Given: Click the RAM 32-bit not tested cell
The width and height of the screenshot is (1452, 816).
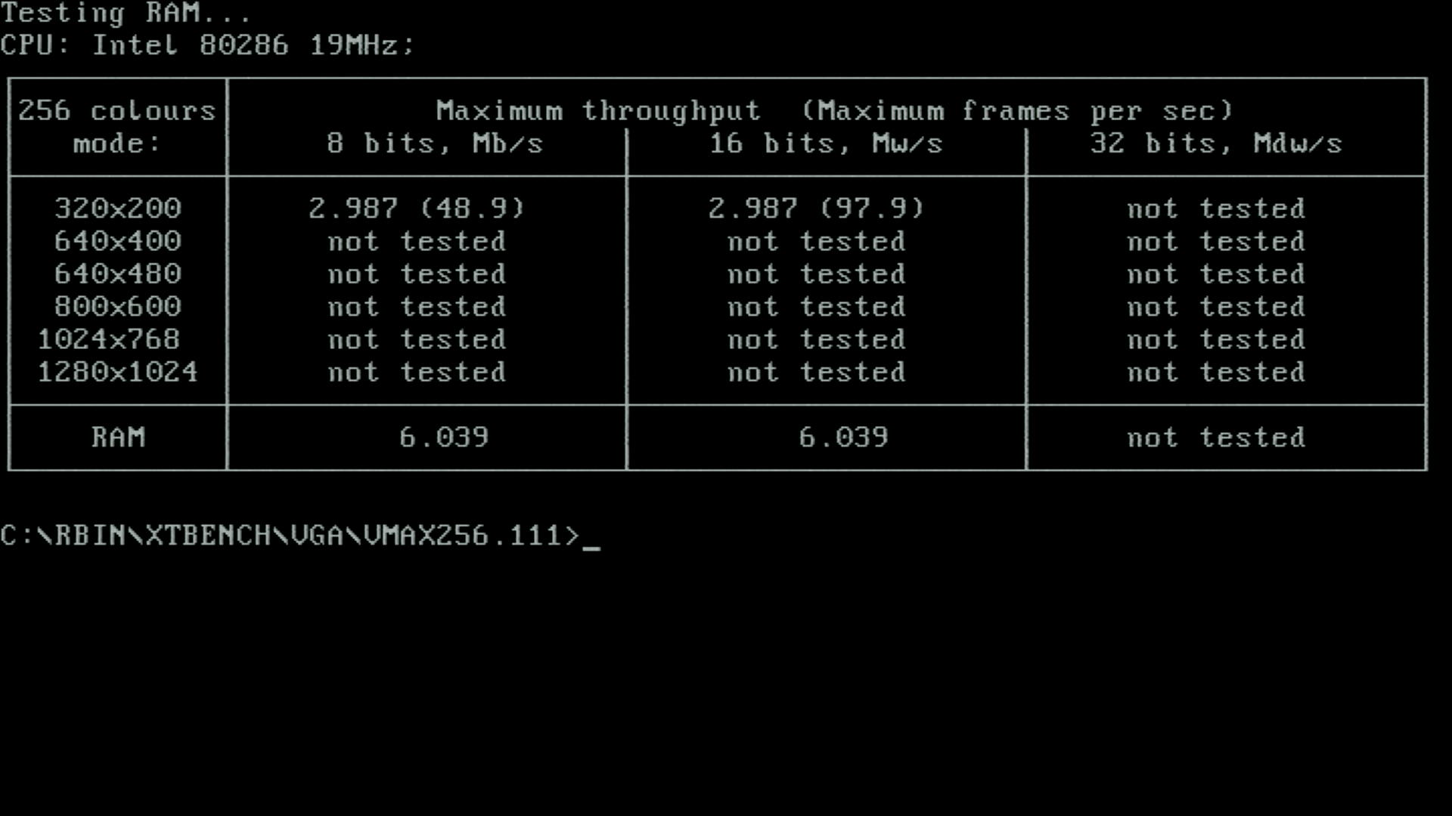Looking at the screenshot, I should click(1216, 437).
